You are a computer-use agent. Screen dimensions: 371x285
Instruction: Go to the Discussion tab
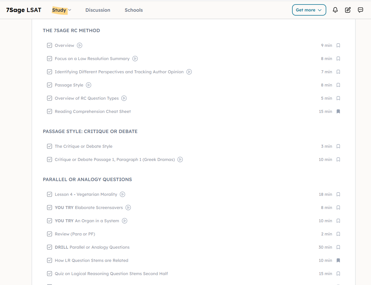tap(98, 10)
